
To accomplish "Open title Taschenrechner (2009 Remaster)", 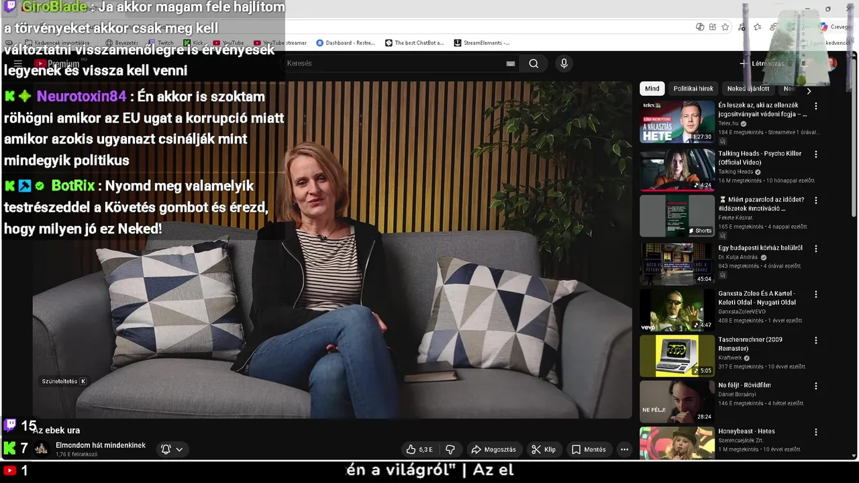I will (750, 344).
